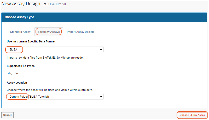Click the folder icon beside ELISA Tutorial
The width and height of the screenshot is (209, 120).
click(x=44, y=4)
